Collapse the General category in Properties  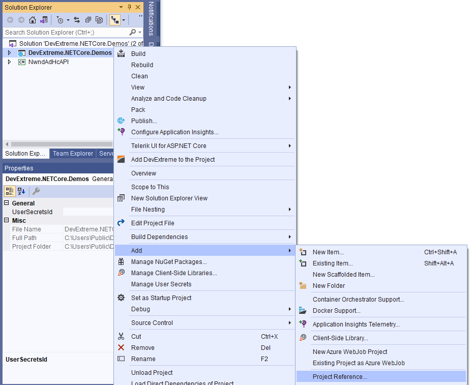(x=6, y=203)
